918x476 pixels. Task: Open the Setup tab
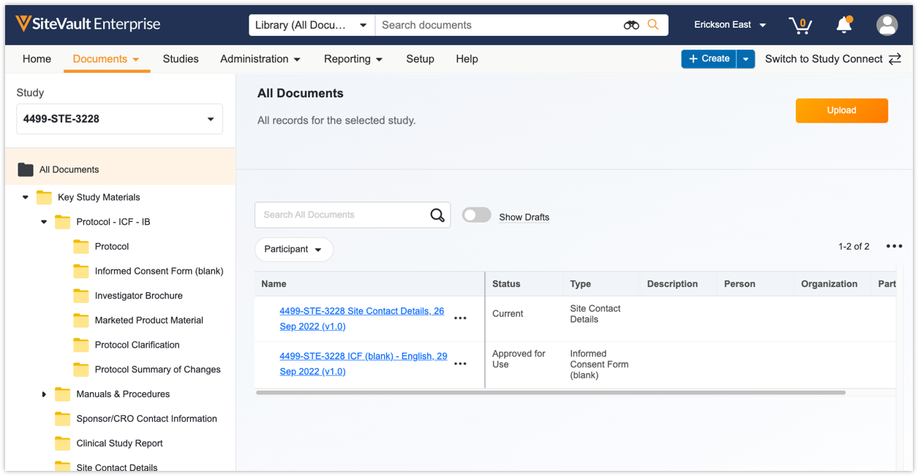(x=421, y=59)
